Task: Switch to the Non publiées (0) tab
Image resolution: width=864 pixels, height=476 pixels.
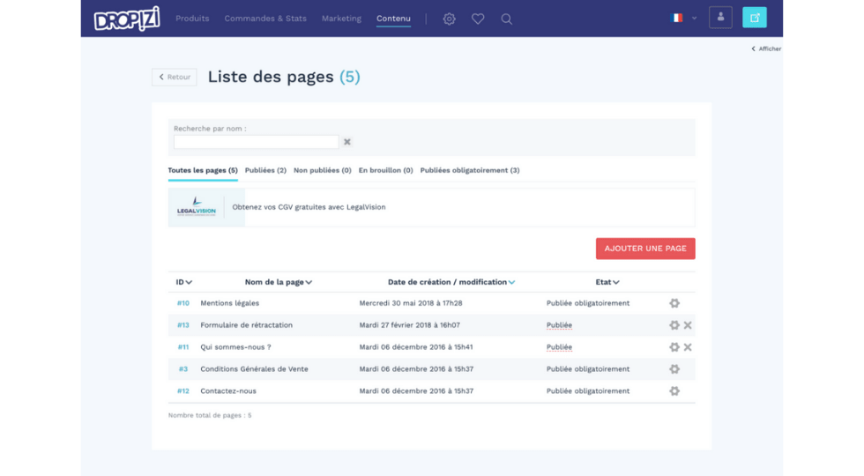Action: (323, 171)
